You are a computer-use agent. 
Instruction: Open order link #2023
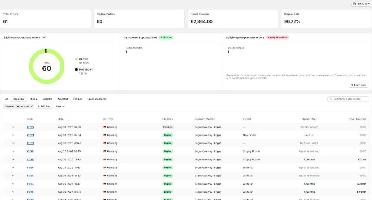coord(30,143)
